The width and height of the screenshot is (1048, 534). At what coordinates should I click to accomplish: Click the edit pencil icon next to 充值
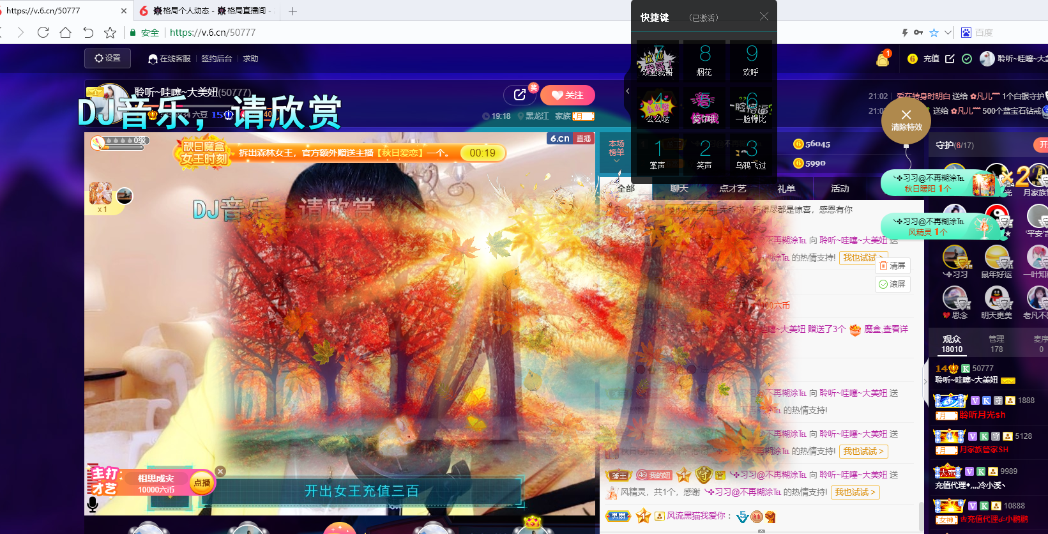tap(950, 58)
